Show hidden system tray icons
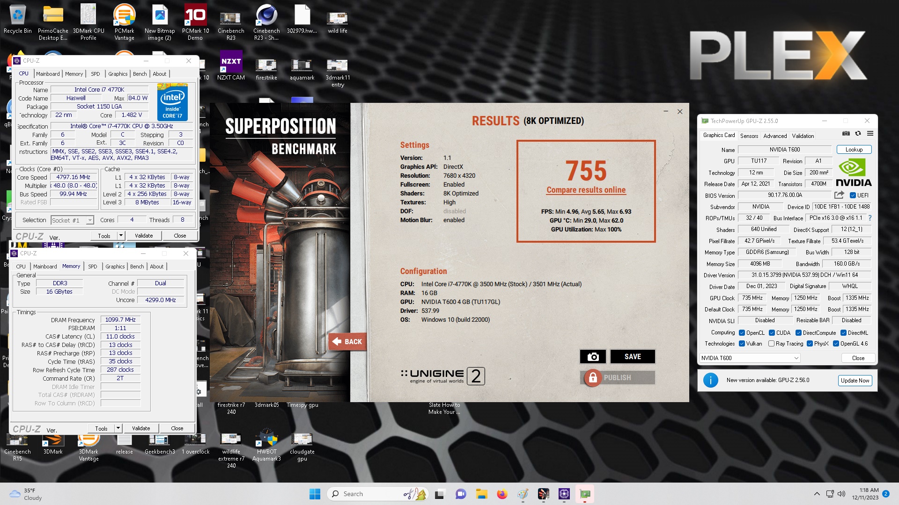The width and height of the screenshot is (899, 505). tap(817, 494)
